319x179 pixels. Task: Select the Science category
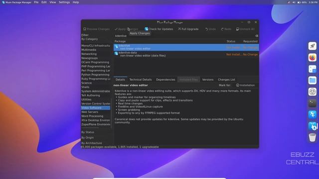(x=86, y=83)
